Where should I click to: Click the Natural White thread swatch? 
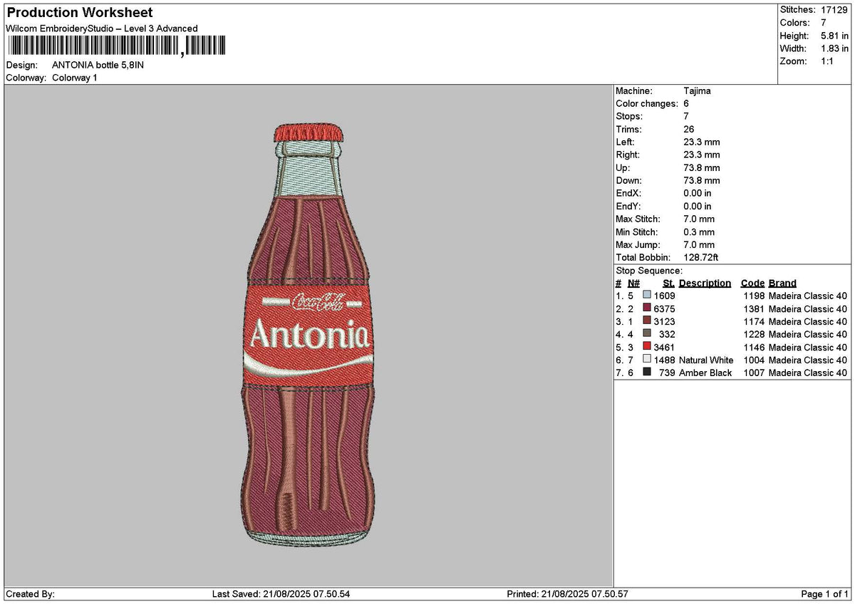tap(647, 360)
